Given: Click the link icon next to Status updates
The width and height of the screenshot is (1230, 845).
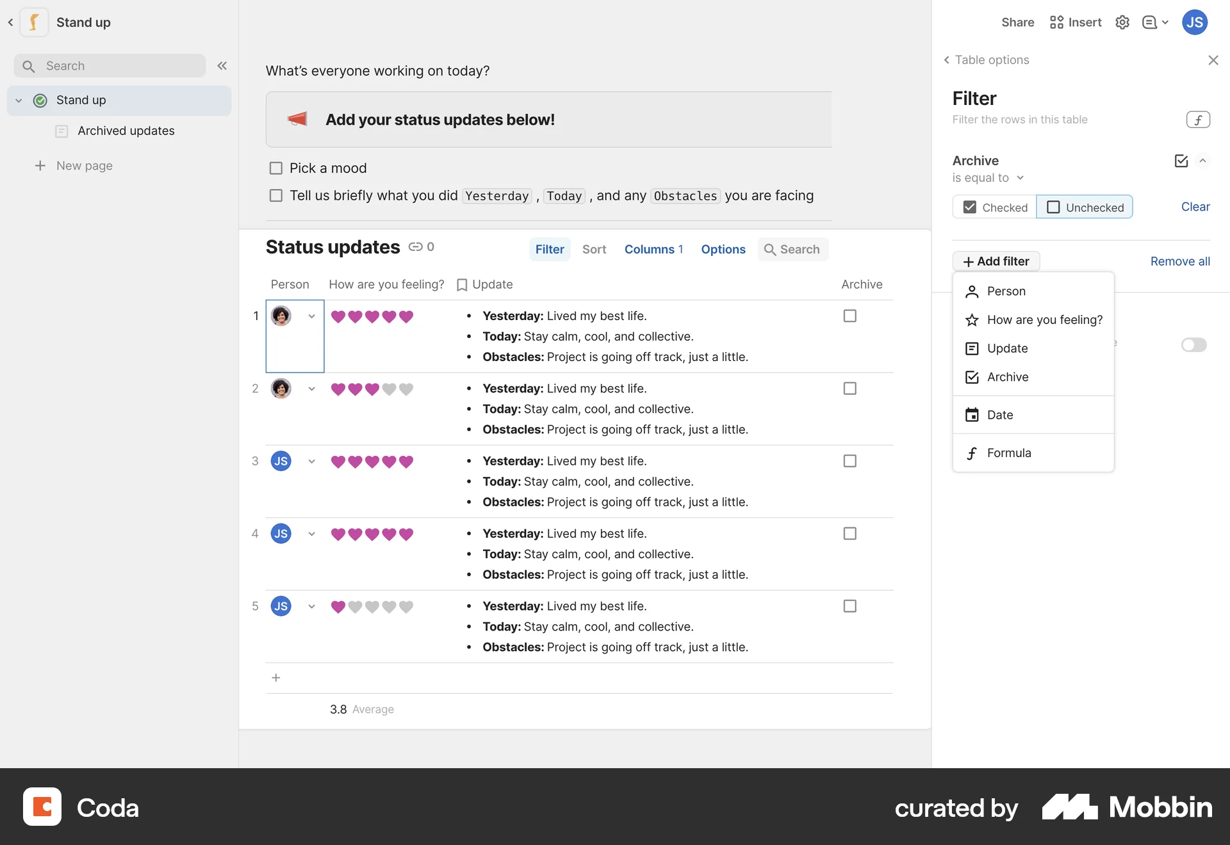Looking at the screenshot, I should coord(416,246).
